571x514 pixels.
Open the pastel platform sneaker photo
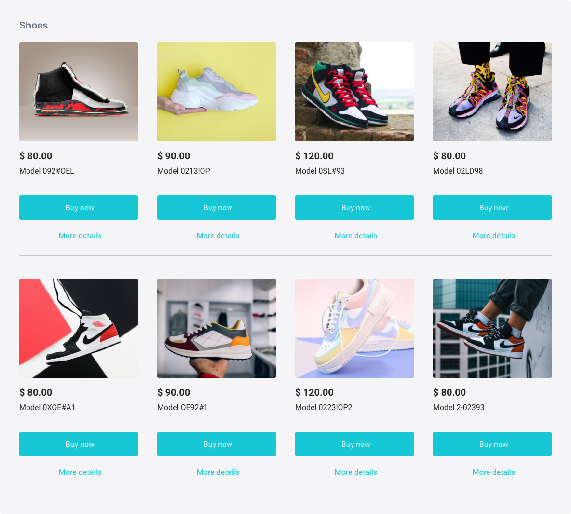354,329
